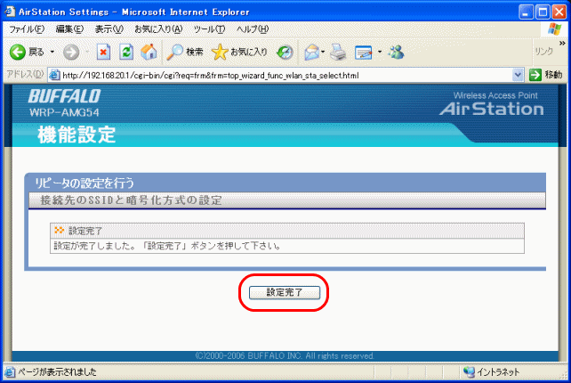Click the BUFFALO logo
This screenshot has width=571, height=383.
[x=64, y=96]
